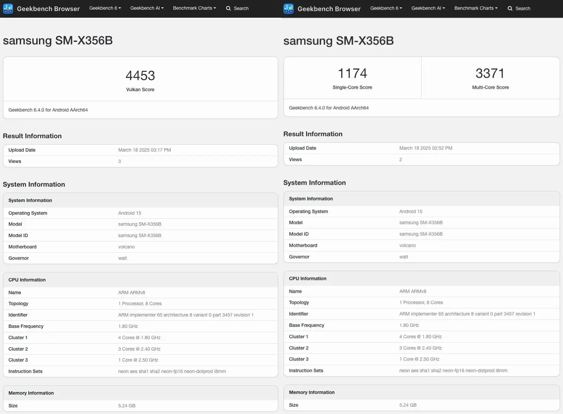This screenshot has width=563, height=414.
Task: Select Multi-Core Score value 3371
Action: tap(490, 73)
